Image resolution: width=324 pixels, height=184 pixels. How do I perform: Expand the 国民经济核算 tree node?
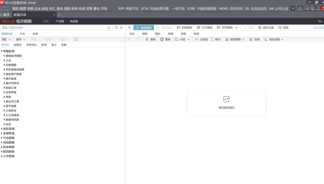pos(4,56)
